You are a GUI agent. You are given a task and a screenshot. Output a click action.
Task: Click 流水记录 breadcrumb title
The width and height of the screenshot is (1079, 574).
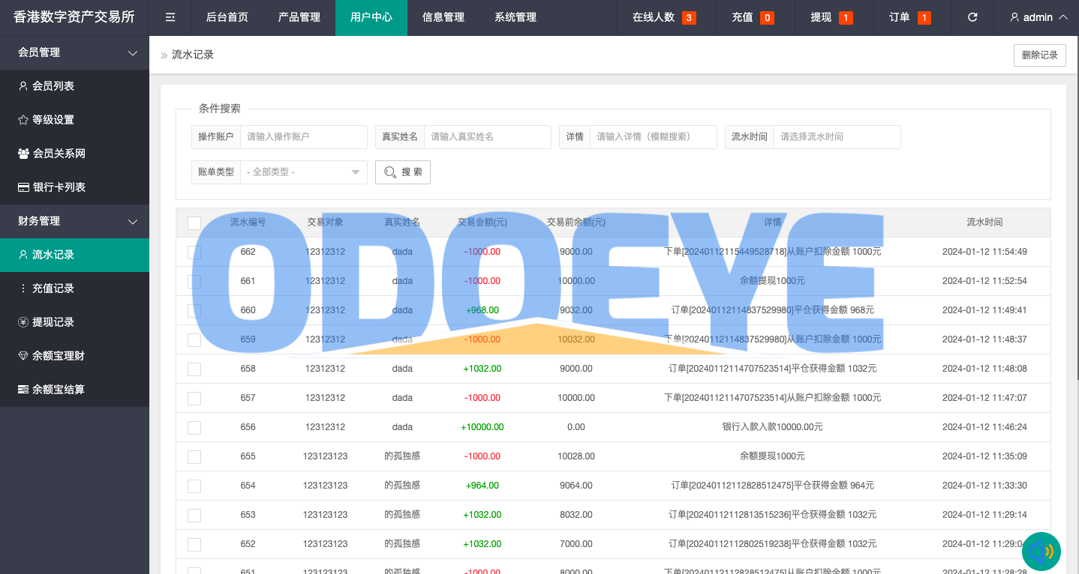pyautogui.click(x=193, y=55)
